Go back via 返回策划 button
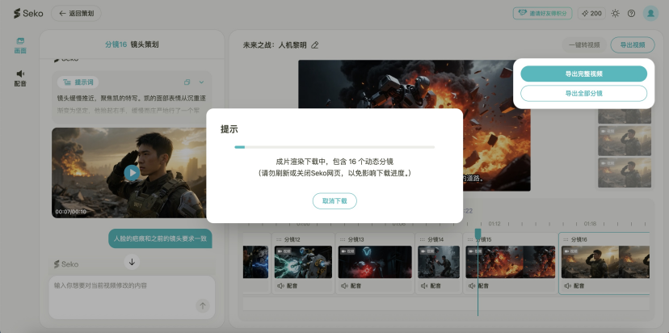The height and width of the screenshot is (333, 669). point(76,13)
